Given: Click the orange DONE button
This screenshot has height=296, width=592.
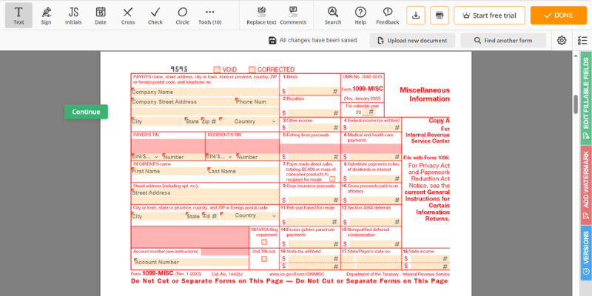Looking at the screenshot, I should tap(559, 15).
